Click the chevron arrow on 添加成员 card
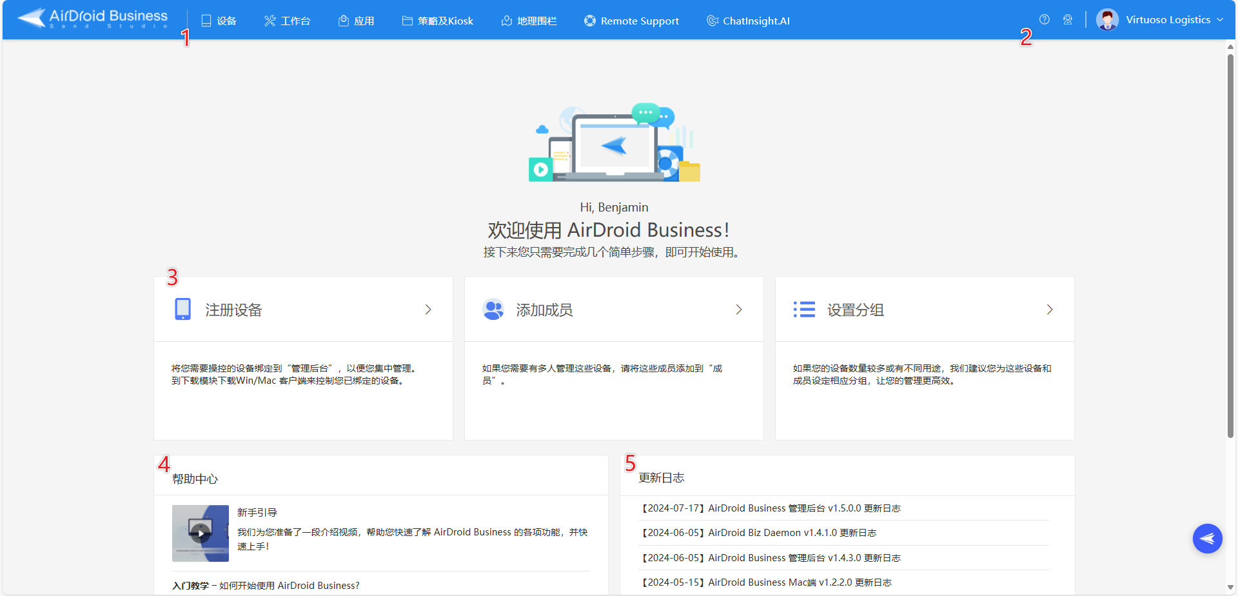Image resolution: width=1238 pixels, height=596 pixels. click(x=739, y=310)
